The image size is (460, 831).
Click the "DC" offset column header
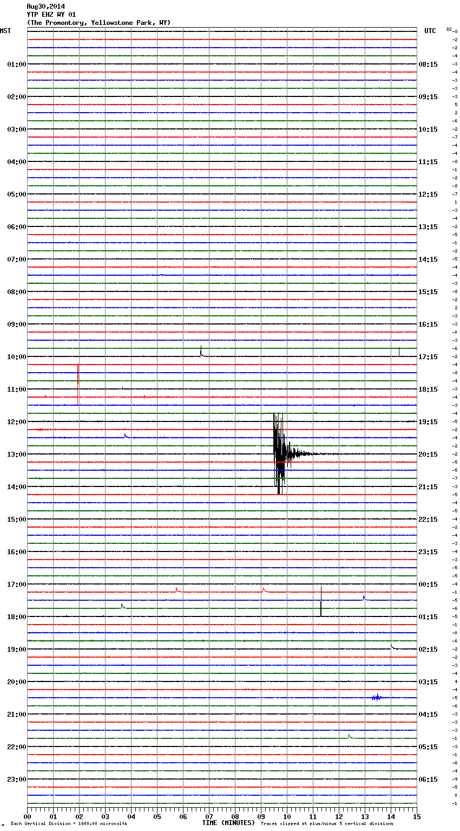tap(449, 29)
